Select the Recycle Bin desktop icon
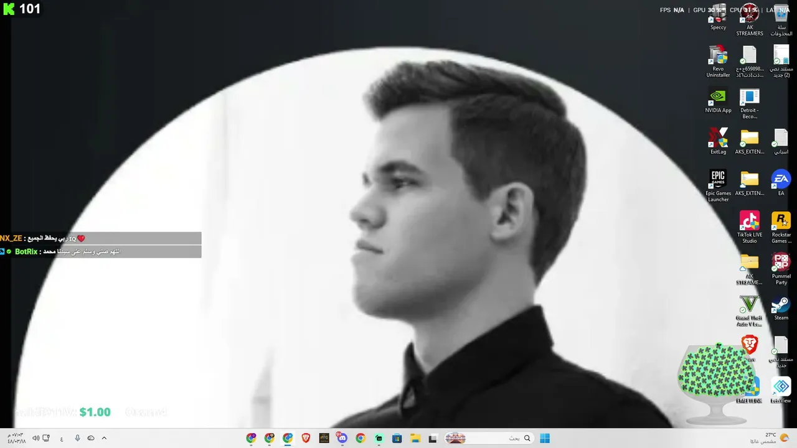 click(x=781, y=21)
